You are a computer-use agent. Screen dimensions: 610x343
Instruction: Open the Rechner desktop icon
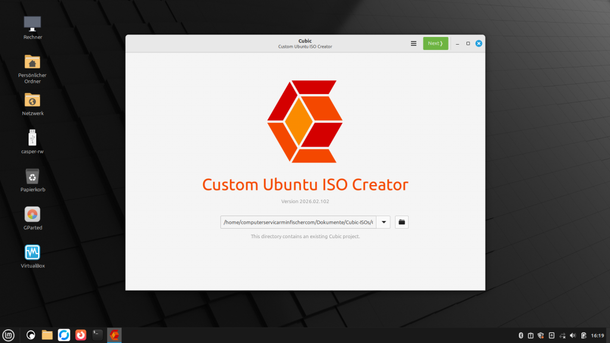pos(32,27)
